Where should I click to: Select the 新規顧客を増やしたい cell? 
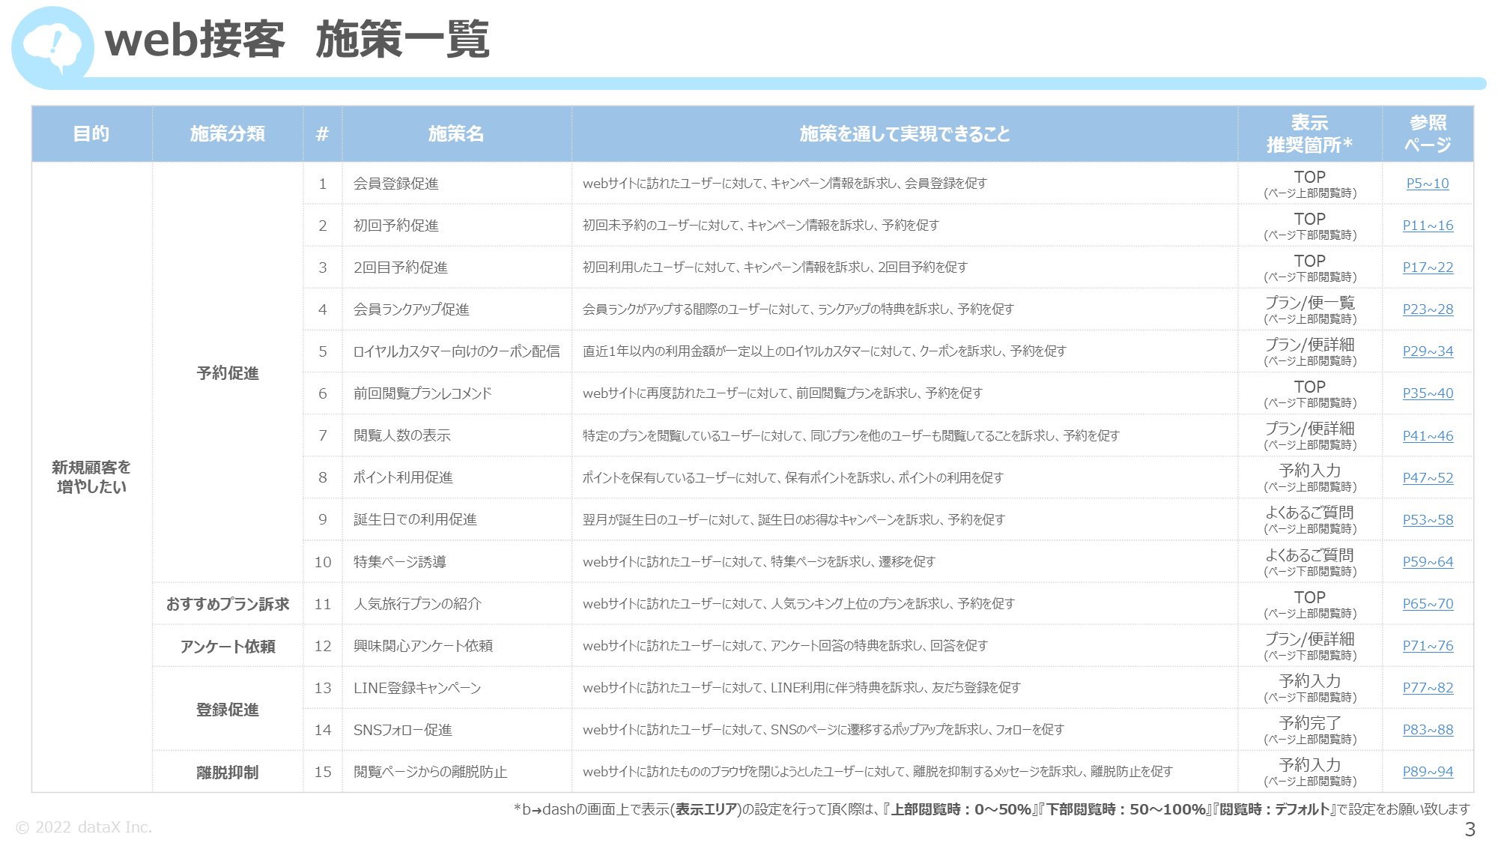pos(91,477)
